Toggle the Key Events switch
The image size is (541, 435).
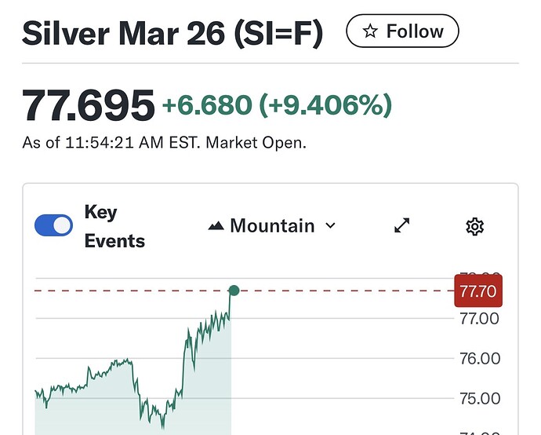click(54, 226)
